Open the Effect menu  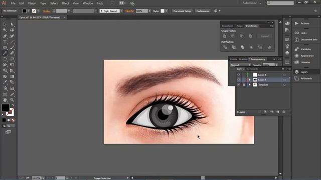tap(65, 3)
